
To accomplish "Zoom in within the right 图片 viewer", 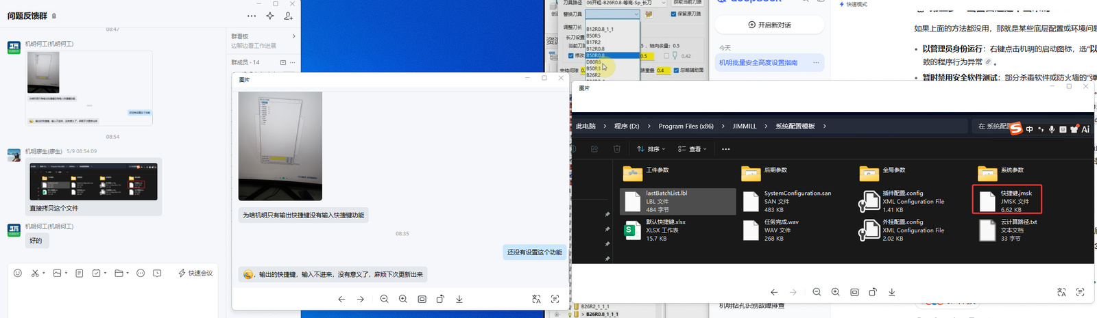I will click(x=836, y=292).
